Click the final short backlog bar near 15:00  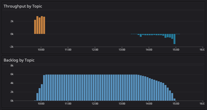[x=174, y=100]
